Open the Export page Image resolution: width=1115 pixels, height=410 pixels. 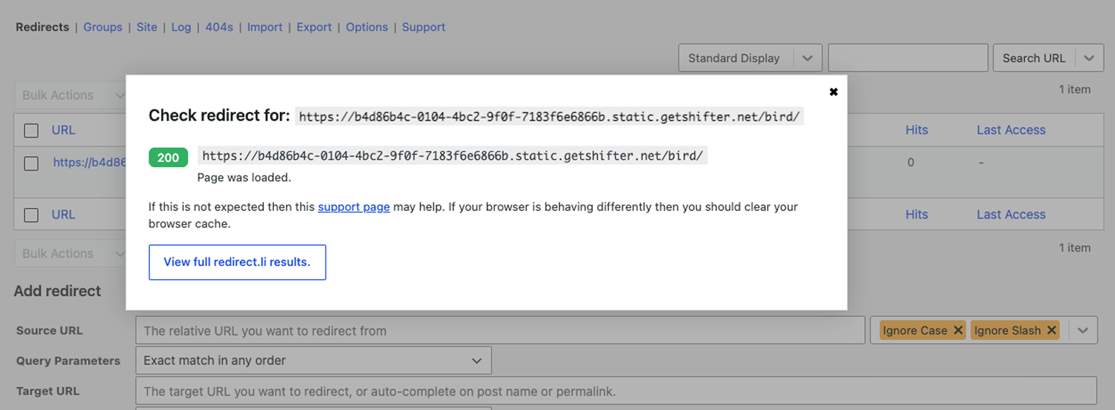pyautogui.click(x=314, y=27)
